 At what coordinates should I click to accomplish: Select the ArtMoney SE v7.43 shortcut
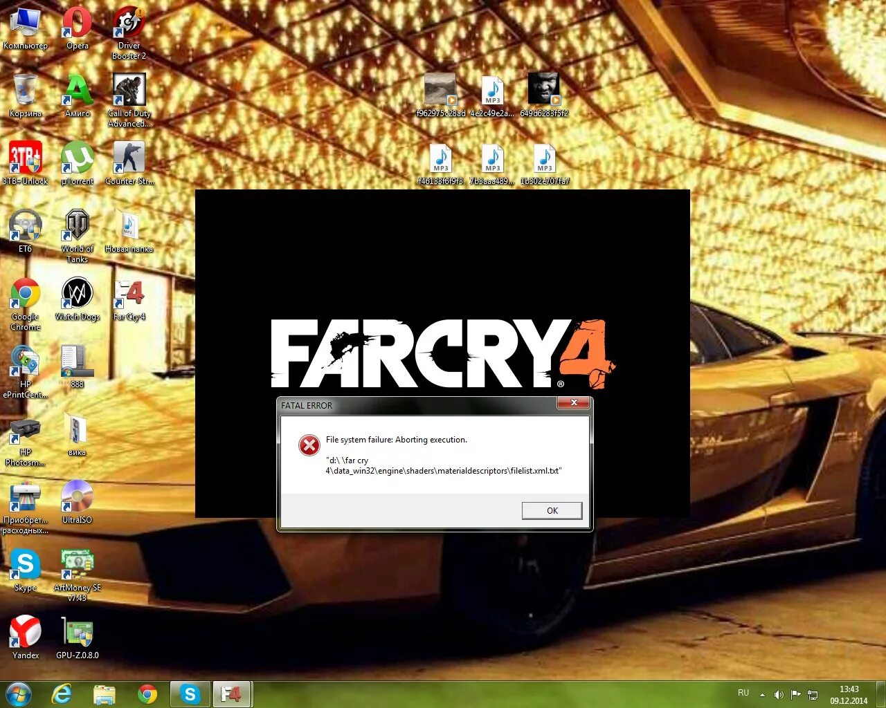(x=78, y=575)
